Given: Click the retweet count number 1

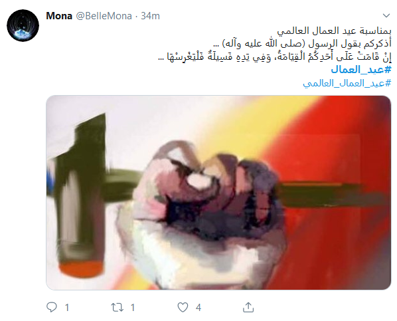Looking at the screenshot, I should (x=133, y=308).
